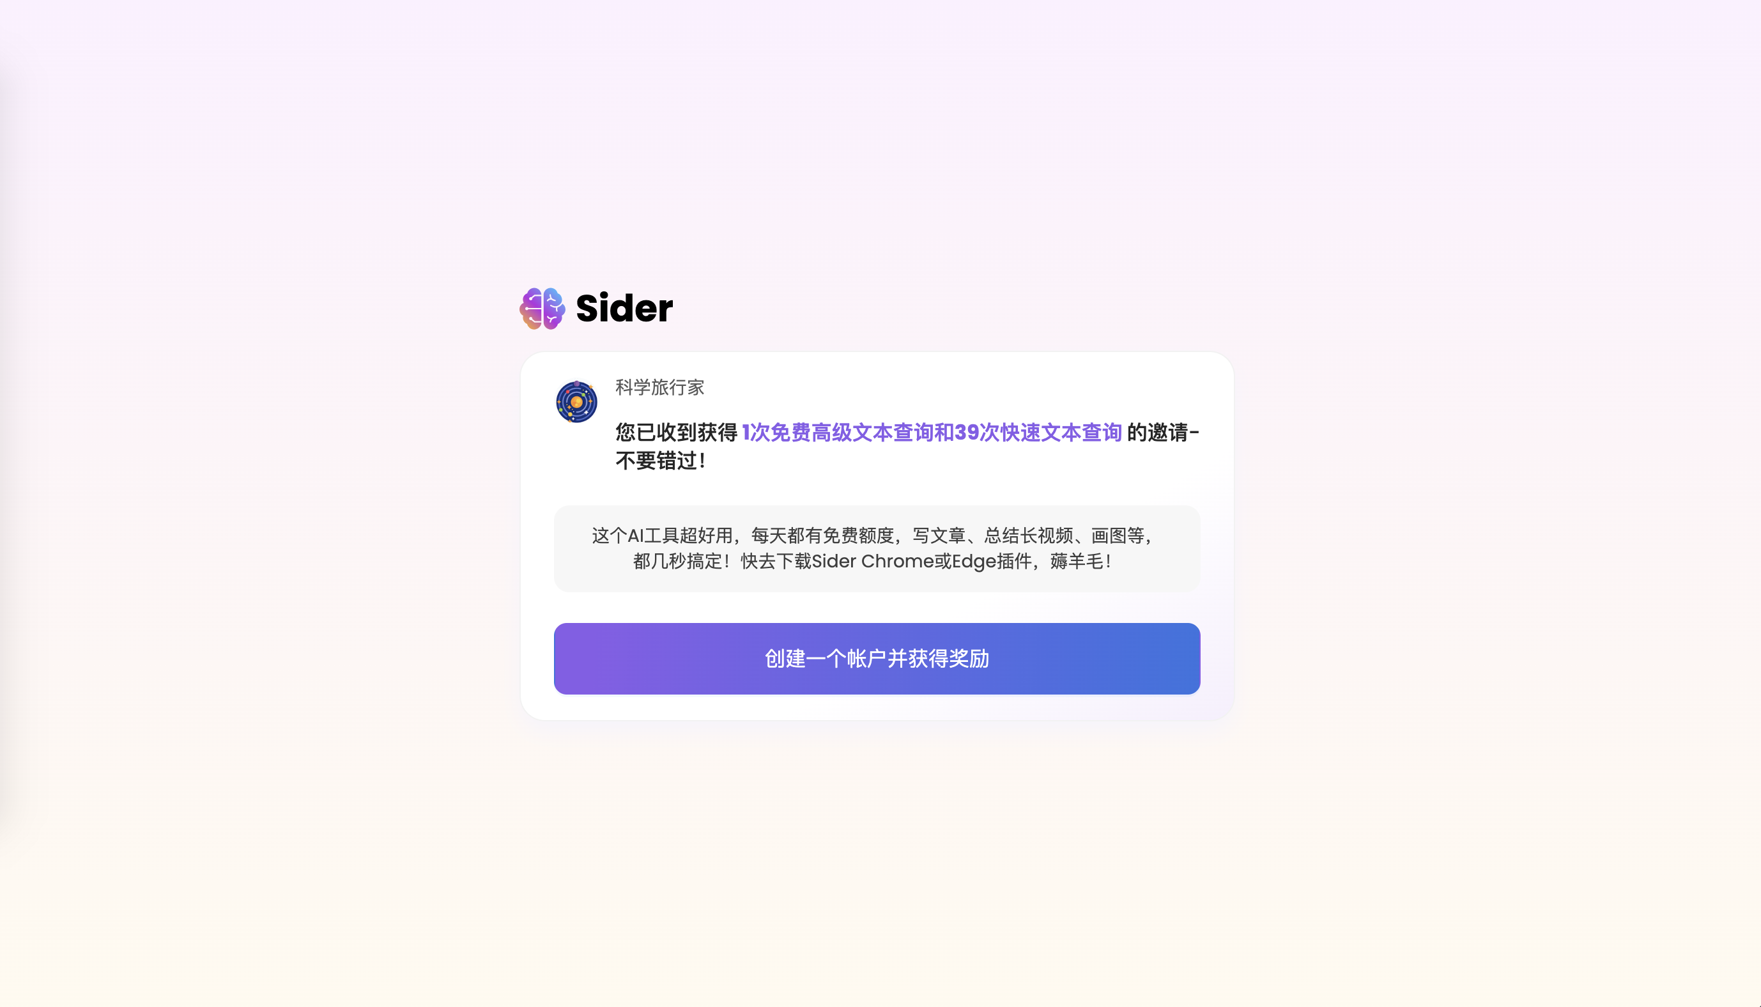Image resolution: width=1761 pixels, height=1007 pixels.
Task: Click the word 和 in the purple text
Action: tap(944, 433)
